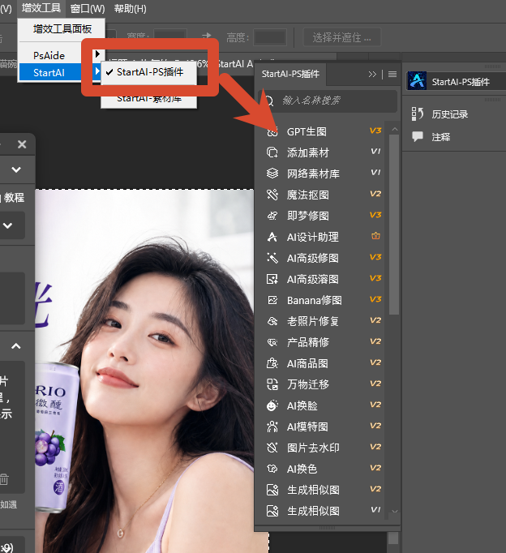Click the 选择并遮住 button
Viewport: 506px width, 553px height.
tap(342, 37)
